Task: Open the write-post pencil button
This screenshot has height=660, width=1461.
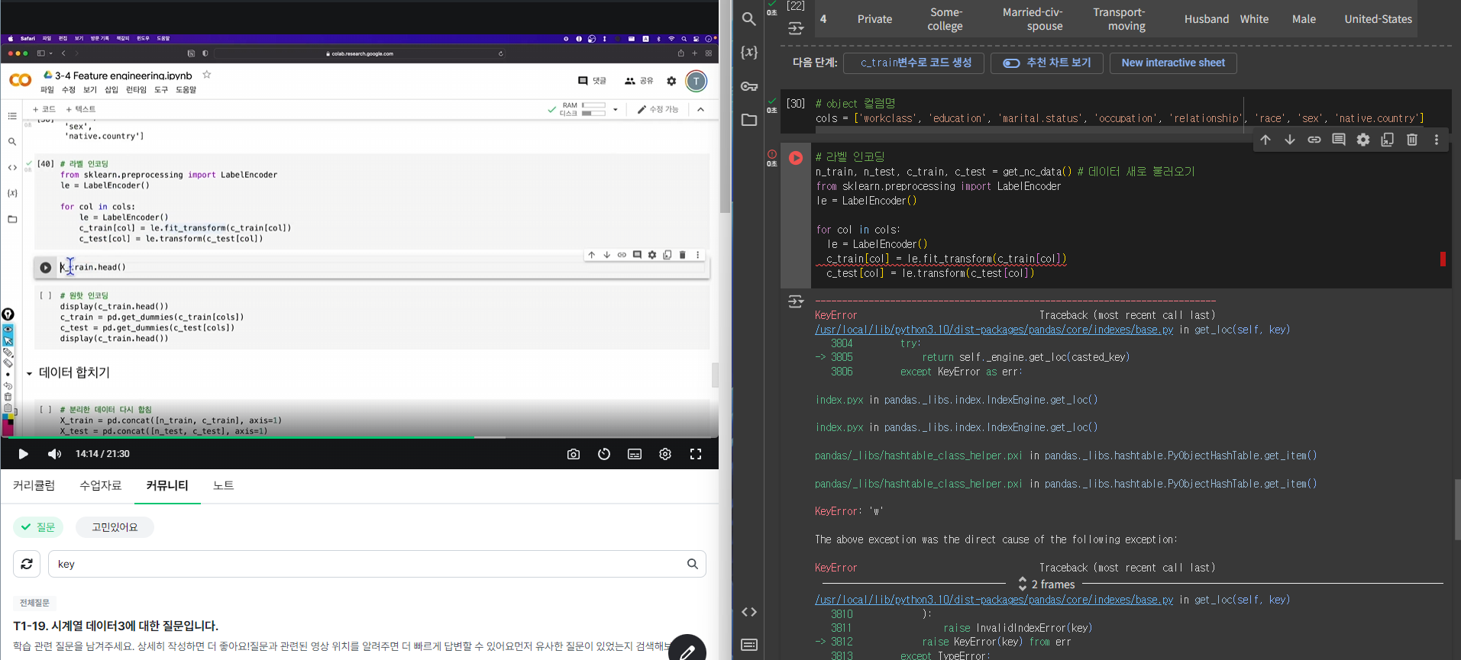Action: pyautogui.click(x=687, y=649)
